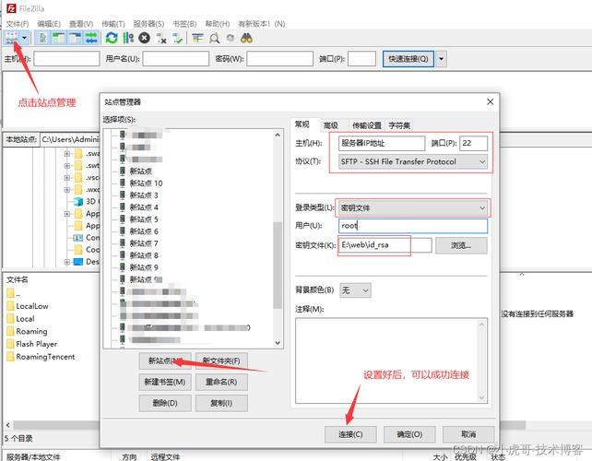
Task: Click the 新站点(N) new site button
Action: [x=166, y=361]
